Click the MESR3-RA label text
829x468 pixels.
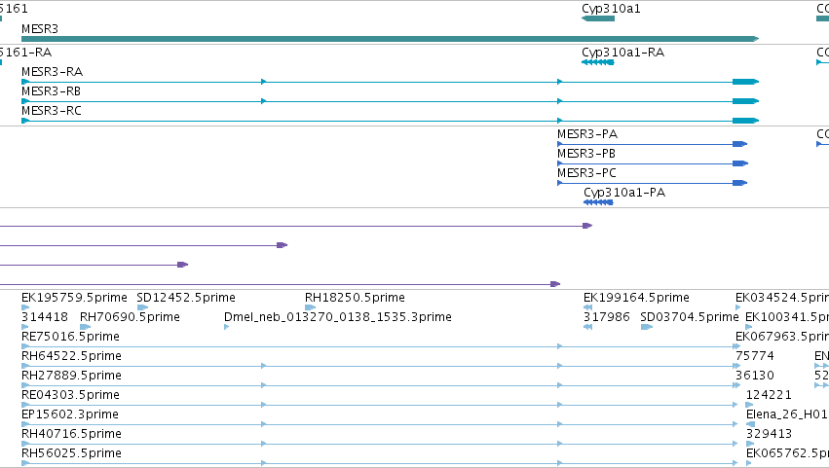[52, 72]
